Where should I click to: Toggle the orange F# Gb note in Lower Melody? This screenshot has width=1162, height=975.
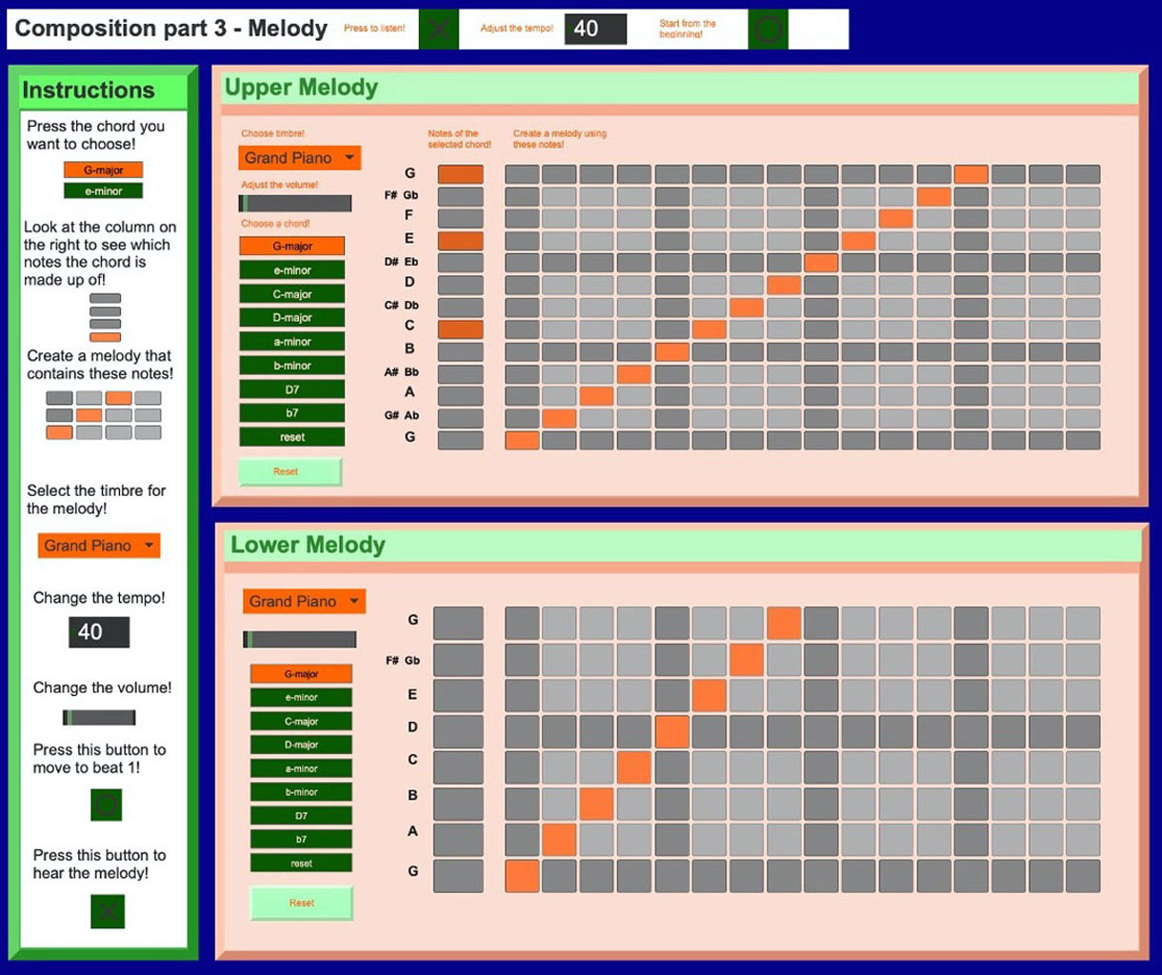(747, 660)
